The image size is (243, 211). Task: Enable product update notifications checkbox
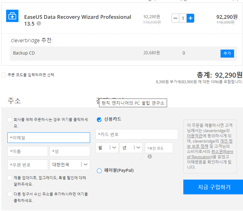click(10, 178)
